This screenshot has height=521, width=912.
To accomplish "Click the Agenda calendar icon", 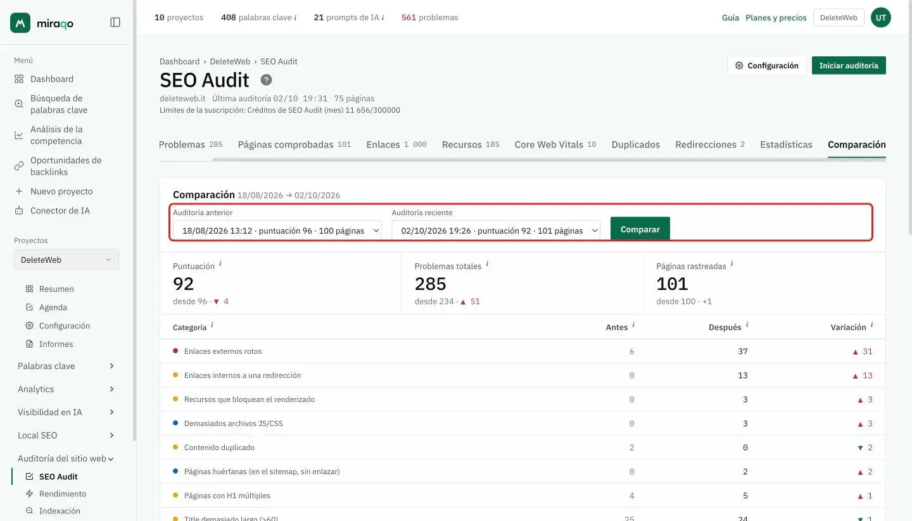I will pos(29,307).
